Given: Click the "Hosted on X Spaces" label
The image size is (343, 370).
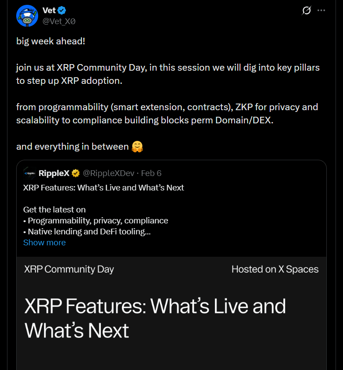Looking at the screenshot, I should [275, 269].
